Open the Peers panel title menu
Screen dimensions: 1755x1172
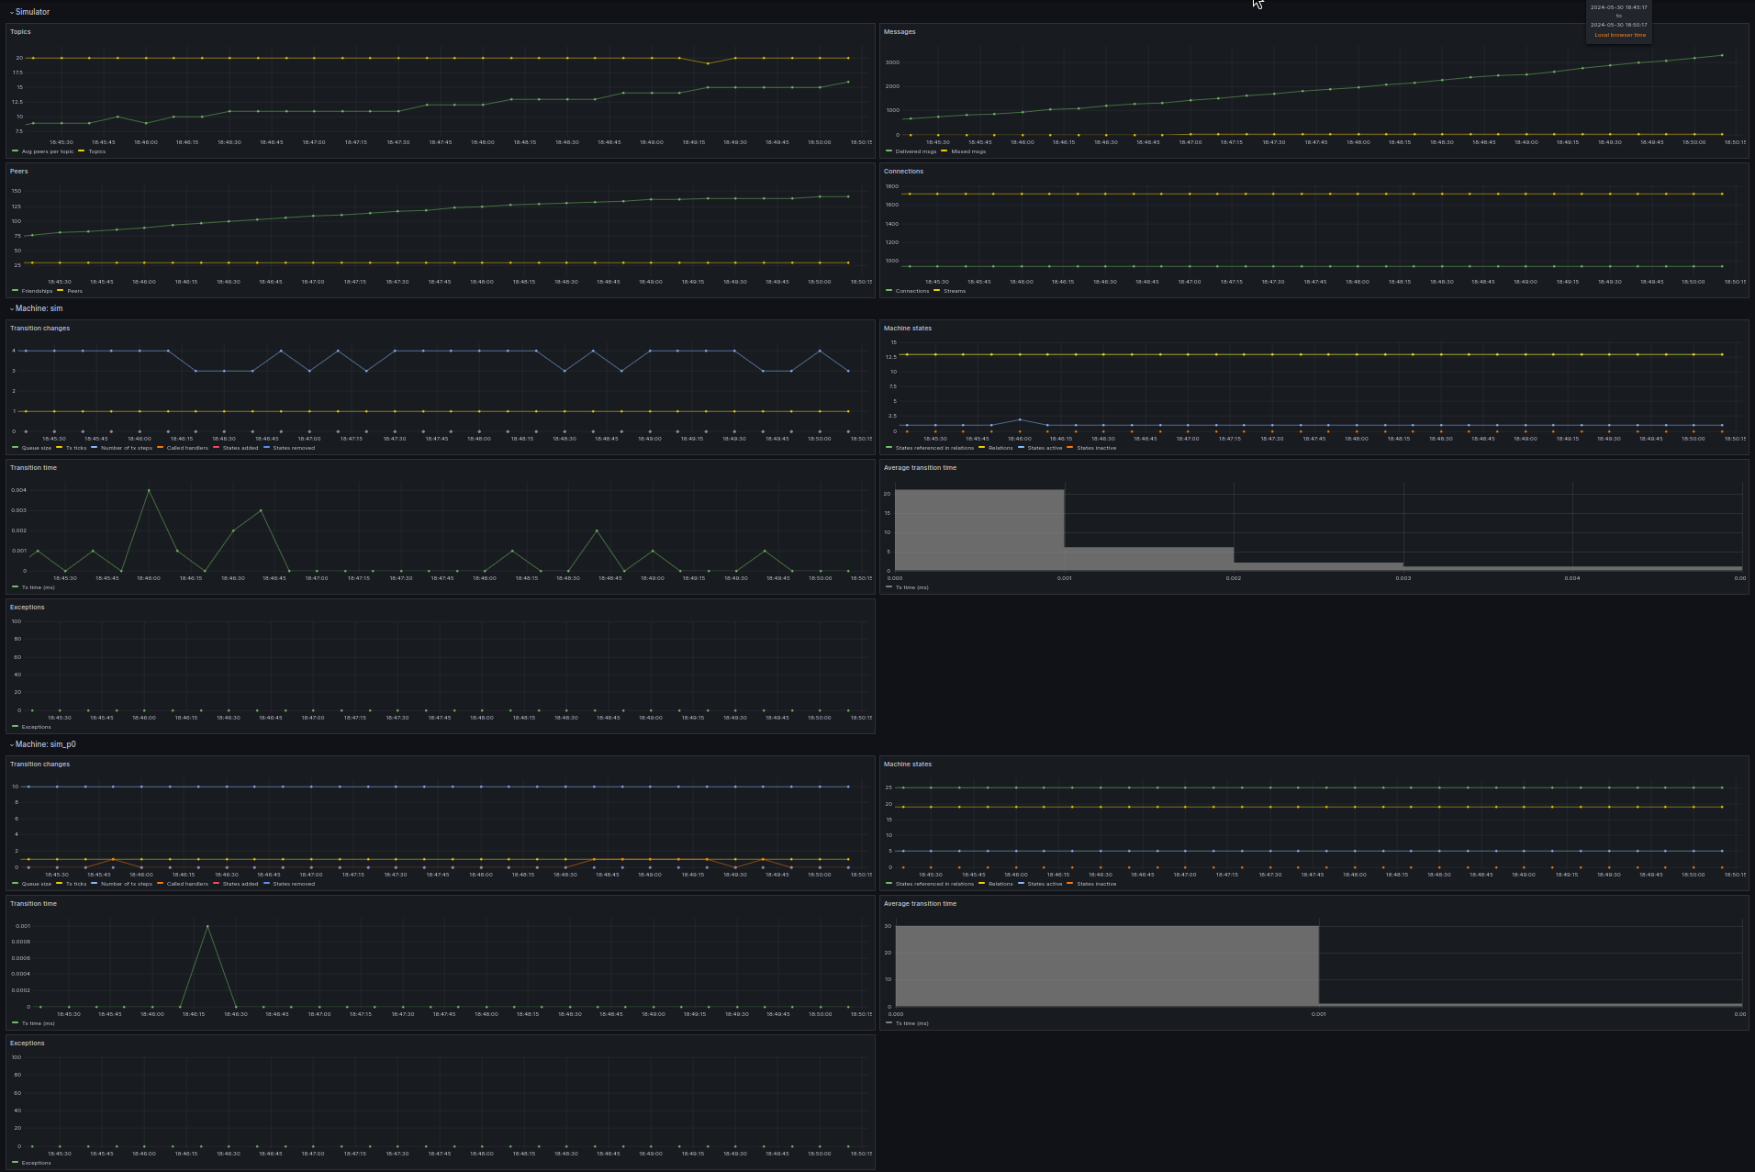point(19,172)
